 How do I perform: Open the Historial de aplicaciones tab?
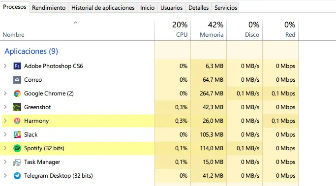tap(103, 8)
